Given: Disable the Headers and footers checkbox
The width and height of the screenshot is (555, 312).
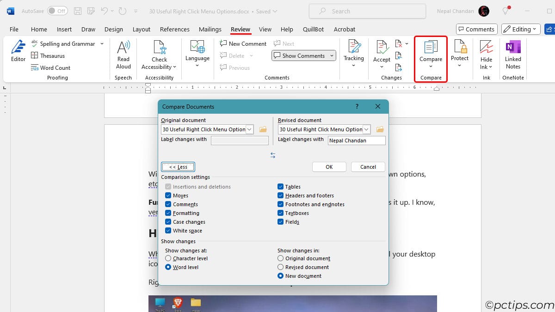Looking at the screenshot, I should tap(280, 195).
